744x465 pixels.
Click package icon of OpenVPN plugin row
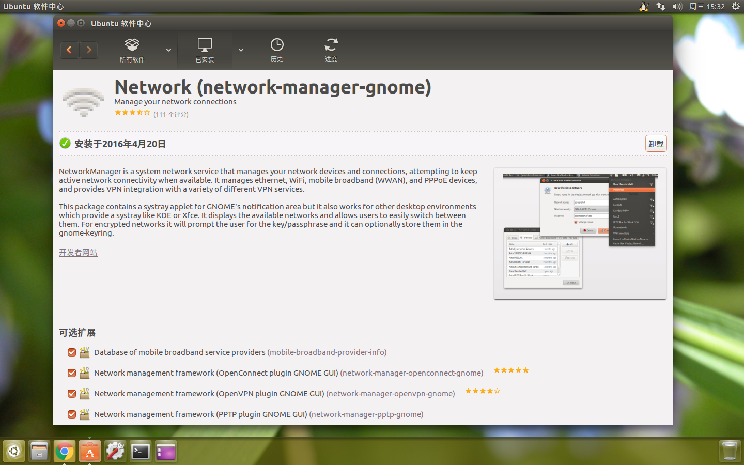coord(85,394)
